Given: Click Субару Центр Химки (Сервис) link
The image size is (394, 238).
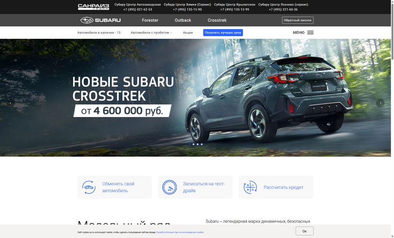Looking at the screenshot, I should click(x=187, y=5).
